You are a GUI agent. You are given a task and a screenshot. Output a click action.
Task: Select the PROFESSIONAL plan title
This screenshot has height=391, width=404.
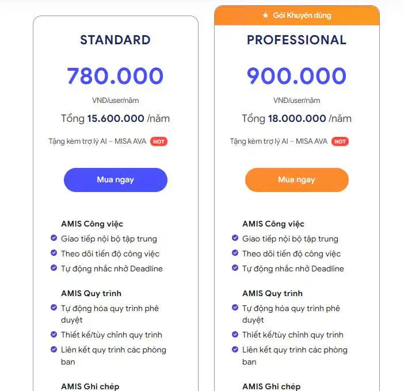[296, 40]
